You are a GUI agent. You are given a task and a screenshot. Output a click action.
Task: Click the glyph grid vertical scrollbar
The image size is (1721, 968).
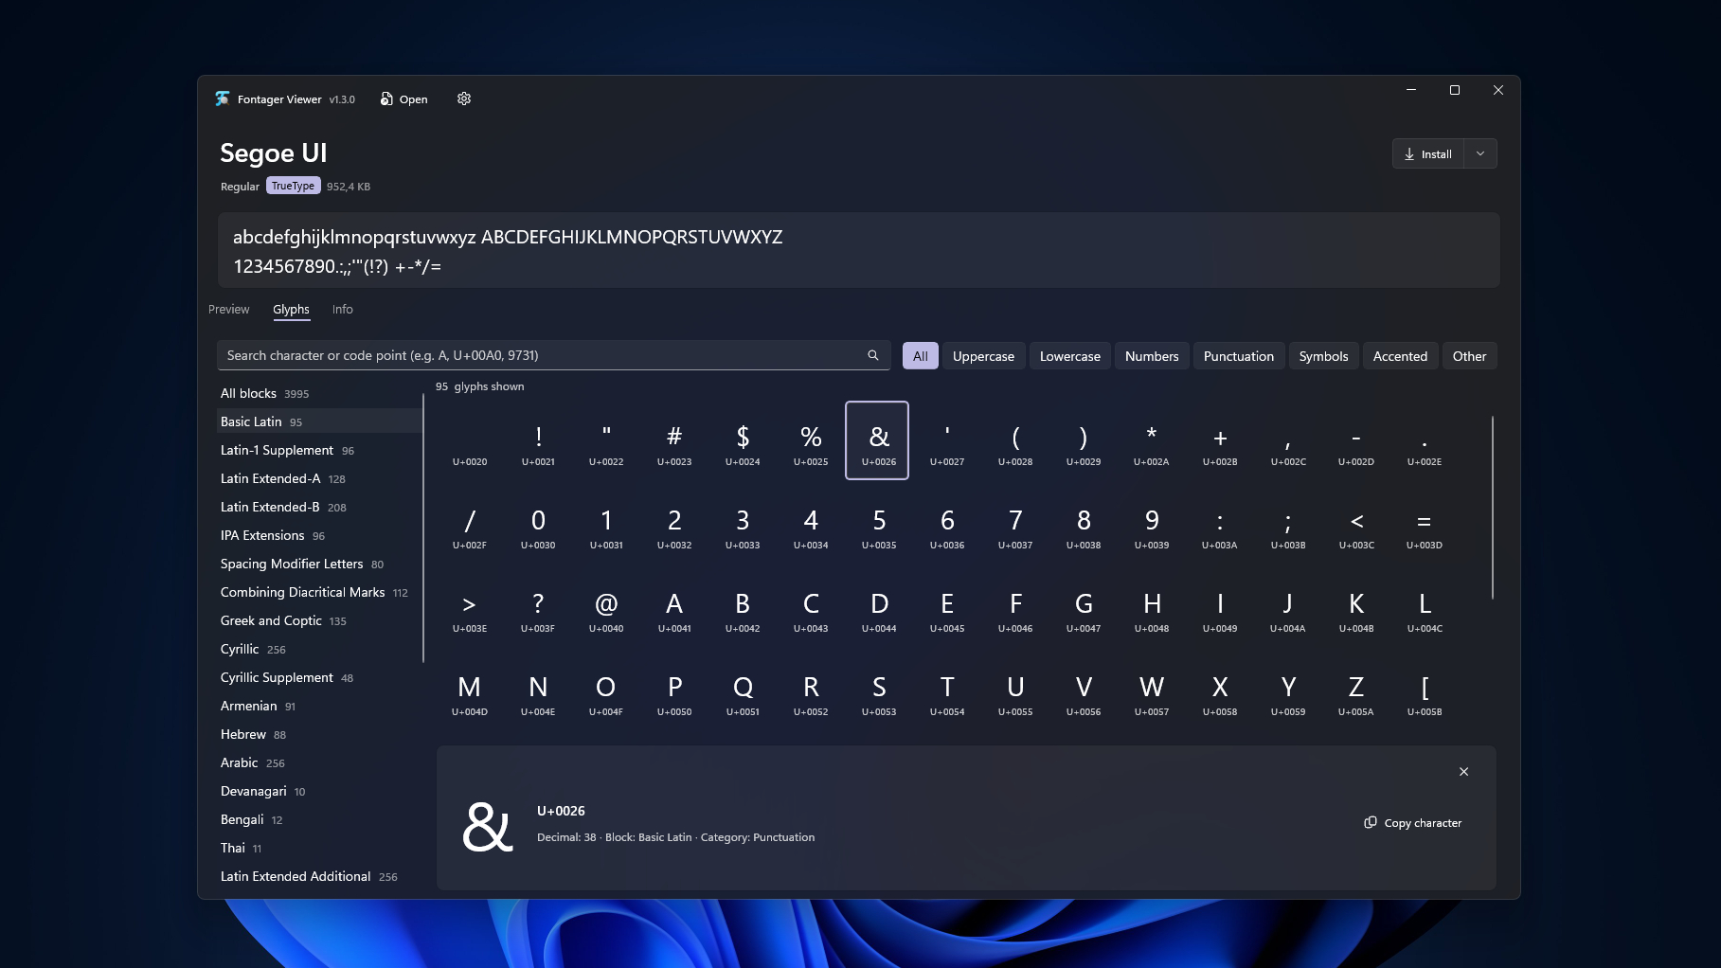click(x=1493, y=507)
